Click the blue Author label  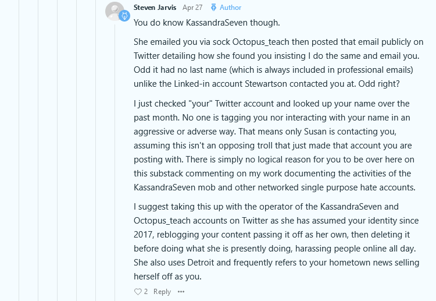(x=231, y=8)
